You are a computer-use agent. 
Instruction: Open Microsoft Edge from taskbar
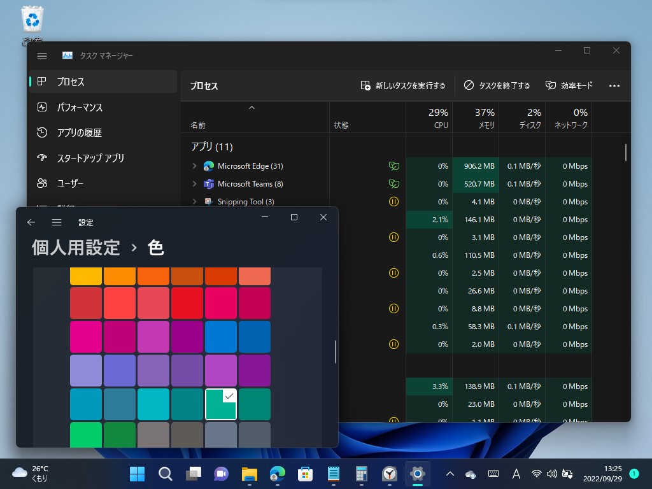(278, 474)
